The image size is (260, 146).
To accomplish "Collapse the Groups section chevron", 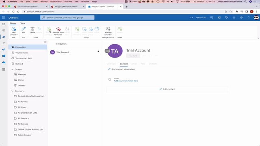I will [x=12, y=69].
